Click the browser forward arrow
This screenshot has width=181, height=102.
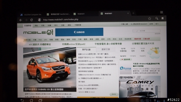[x=26, y=20]
